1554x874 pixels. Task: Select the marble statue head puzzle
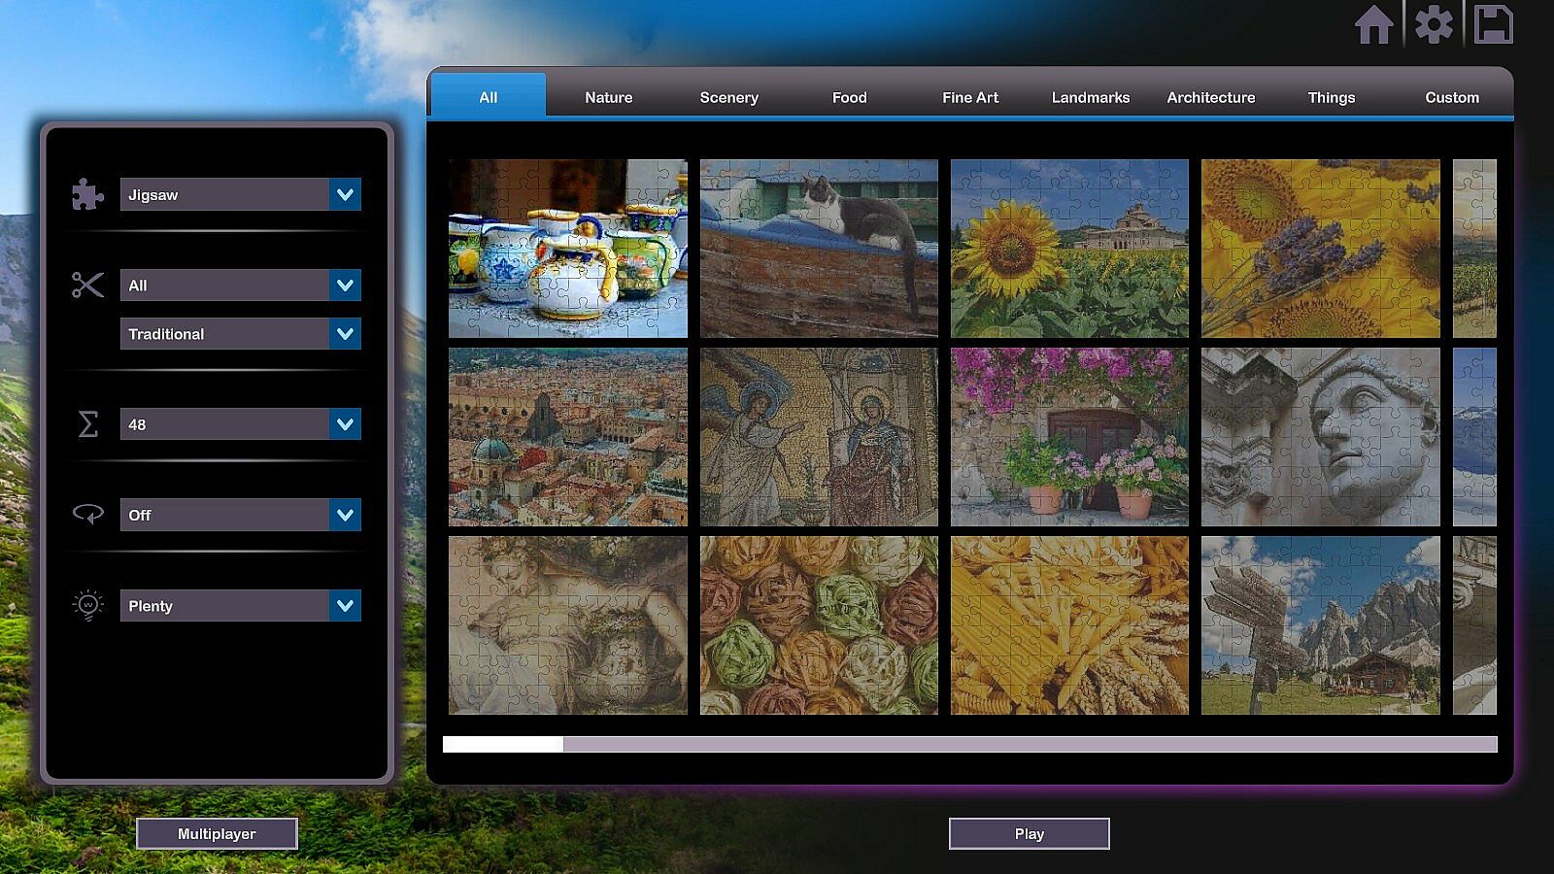1321,437
